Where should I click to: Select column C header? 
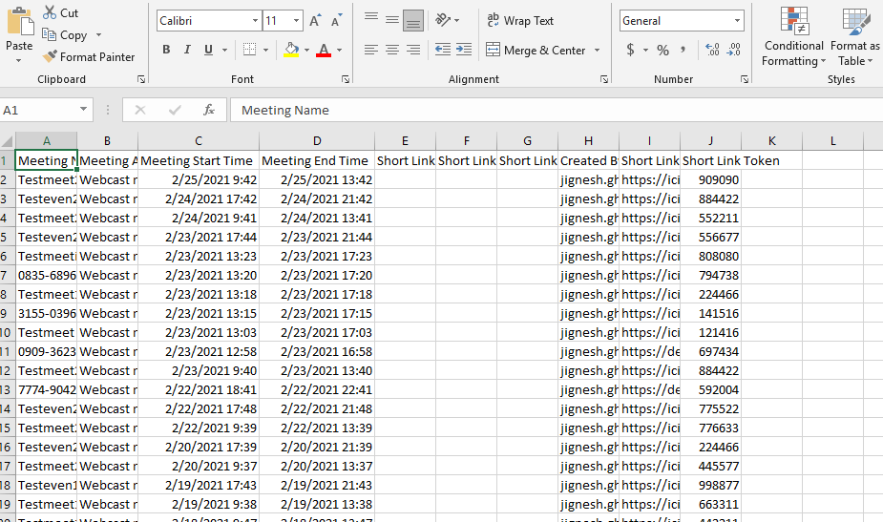point(199,141)
